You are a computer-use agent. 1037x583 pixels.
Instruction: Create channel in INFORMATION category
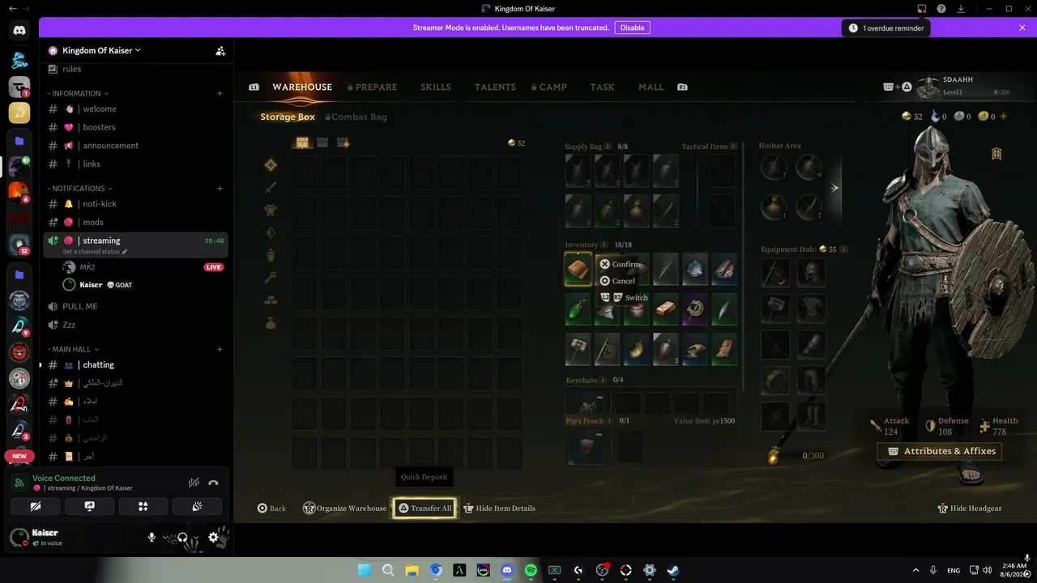pyautogui.click(x=220, y=93)
